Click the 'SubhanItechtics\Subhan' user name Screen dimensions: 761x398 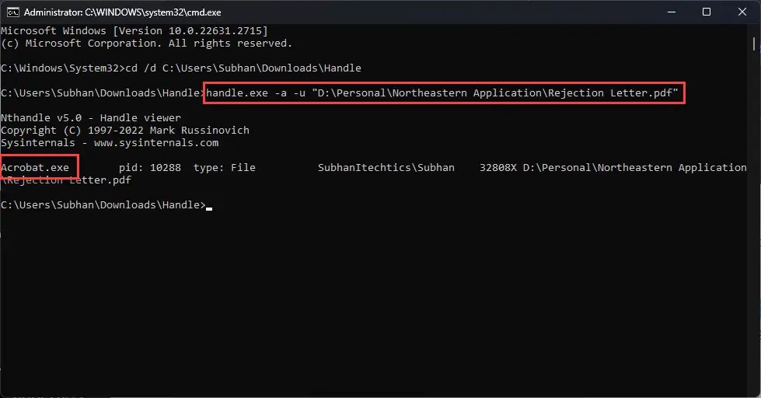point(386,167)
